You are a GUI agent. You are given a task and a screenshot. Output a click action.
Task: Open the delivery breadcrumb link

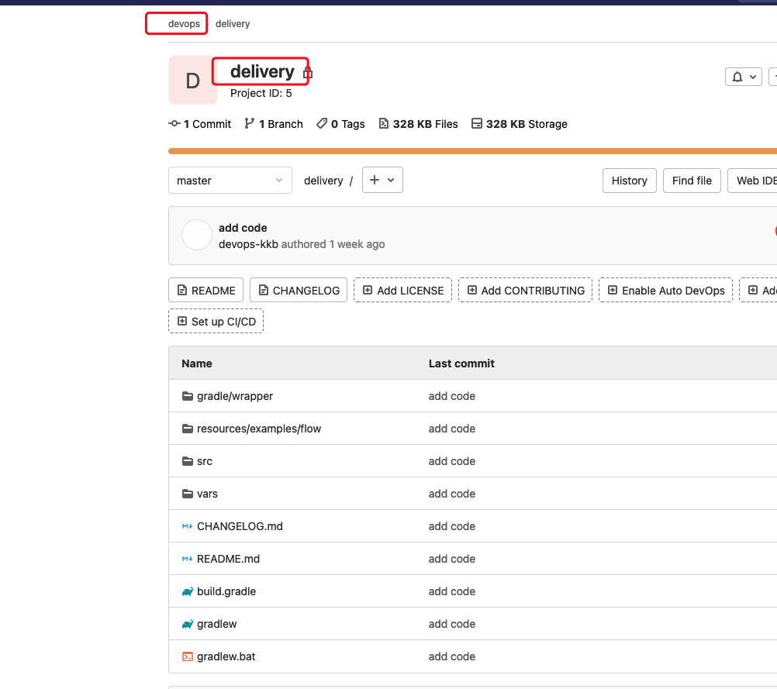coord(233,24)
